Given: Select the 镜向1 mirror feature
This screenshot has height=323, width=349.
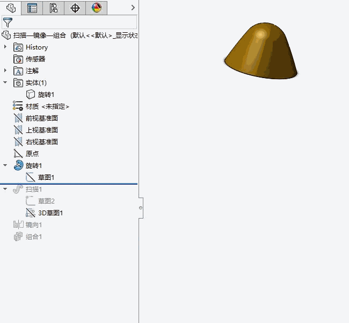Looking at the screenshot, I should 34,225.
